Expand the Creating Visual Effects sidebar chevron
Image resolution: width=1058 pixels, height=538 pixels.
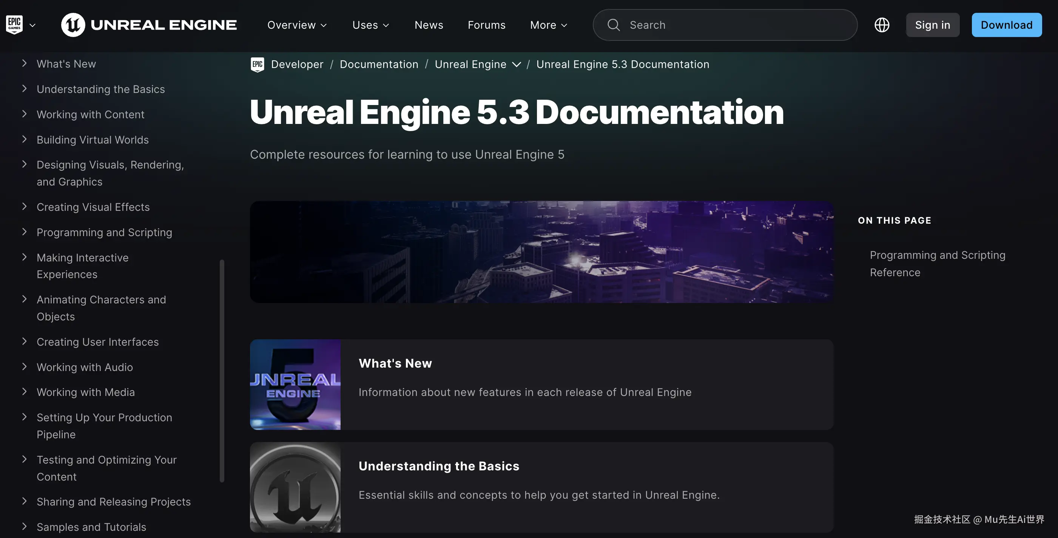tap(24, 206)
